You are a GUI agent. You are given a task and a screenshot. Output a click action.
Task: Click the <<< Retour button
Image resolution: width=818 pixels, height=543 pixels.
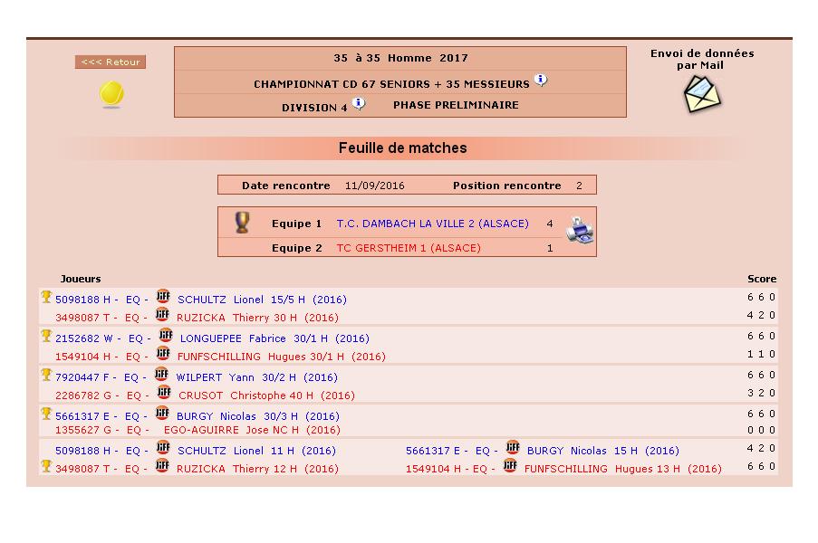(x=111, y=62)
